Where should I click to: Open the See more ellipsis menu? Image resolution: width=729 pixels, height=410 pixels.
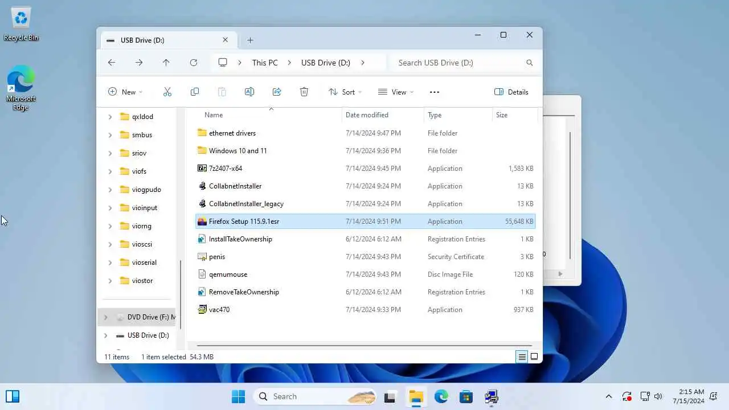435,92
